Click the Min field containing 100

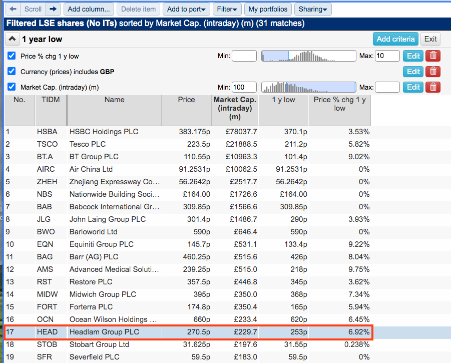[x=244, y=87]
